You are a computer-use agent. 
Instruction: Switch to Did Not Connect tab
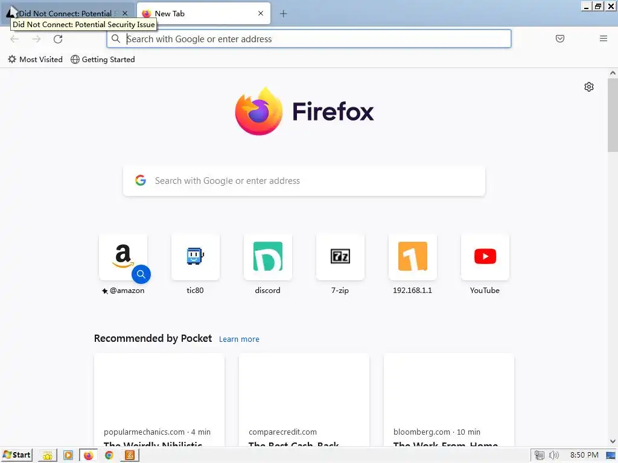[x=67, y=13]
